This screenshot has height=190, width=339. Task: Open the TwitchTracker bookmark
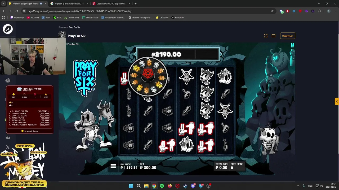[x=90, y=18]
